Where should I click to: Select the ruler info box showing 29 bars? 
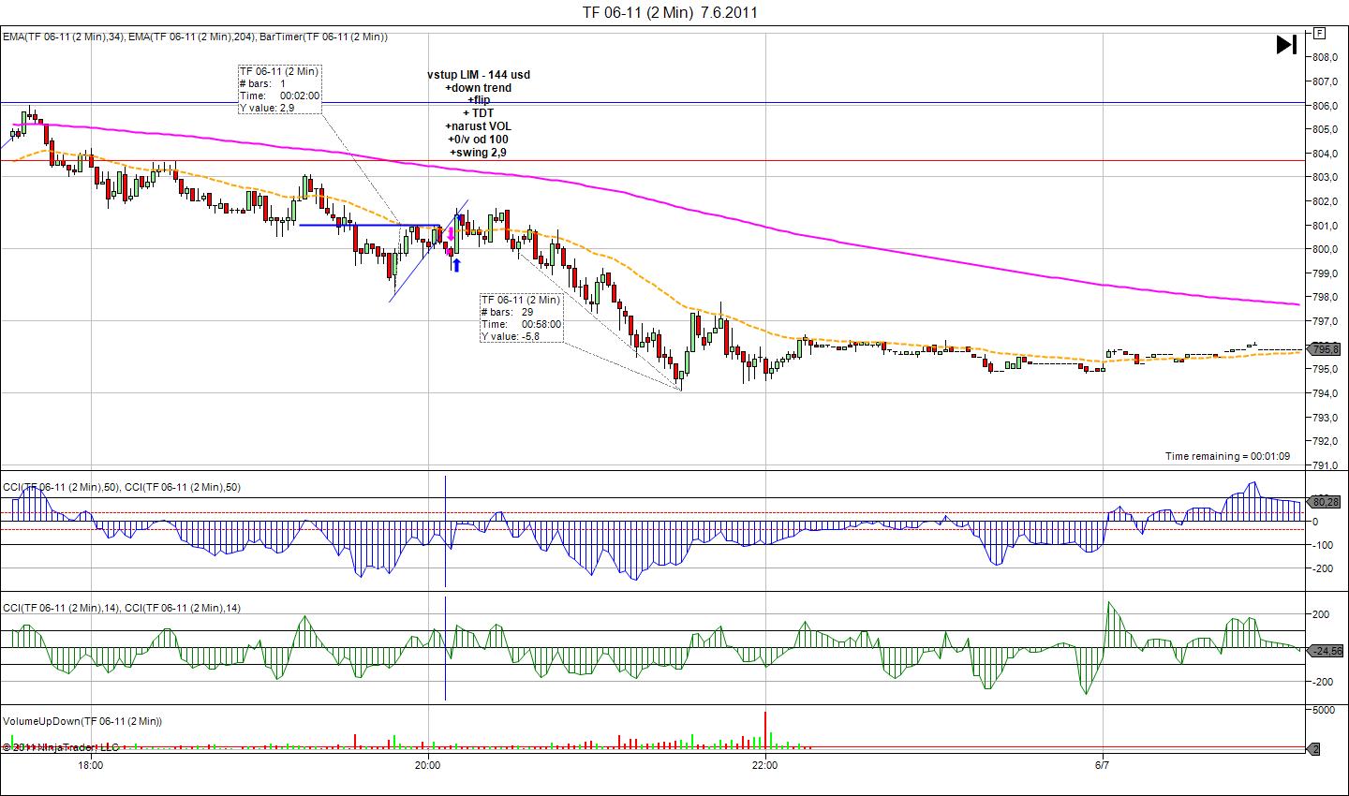[522, 318]
